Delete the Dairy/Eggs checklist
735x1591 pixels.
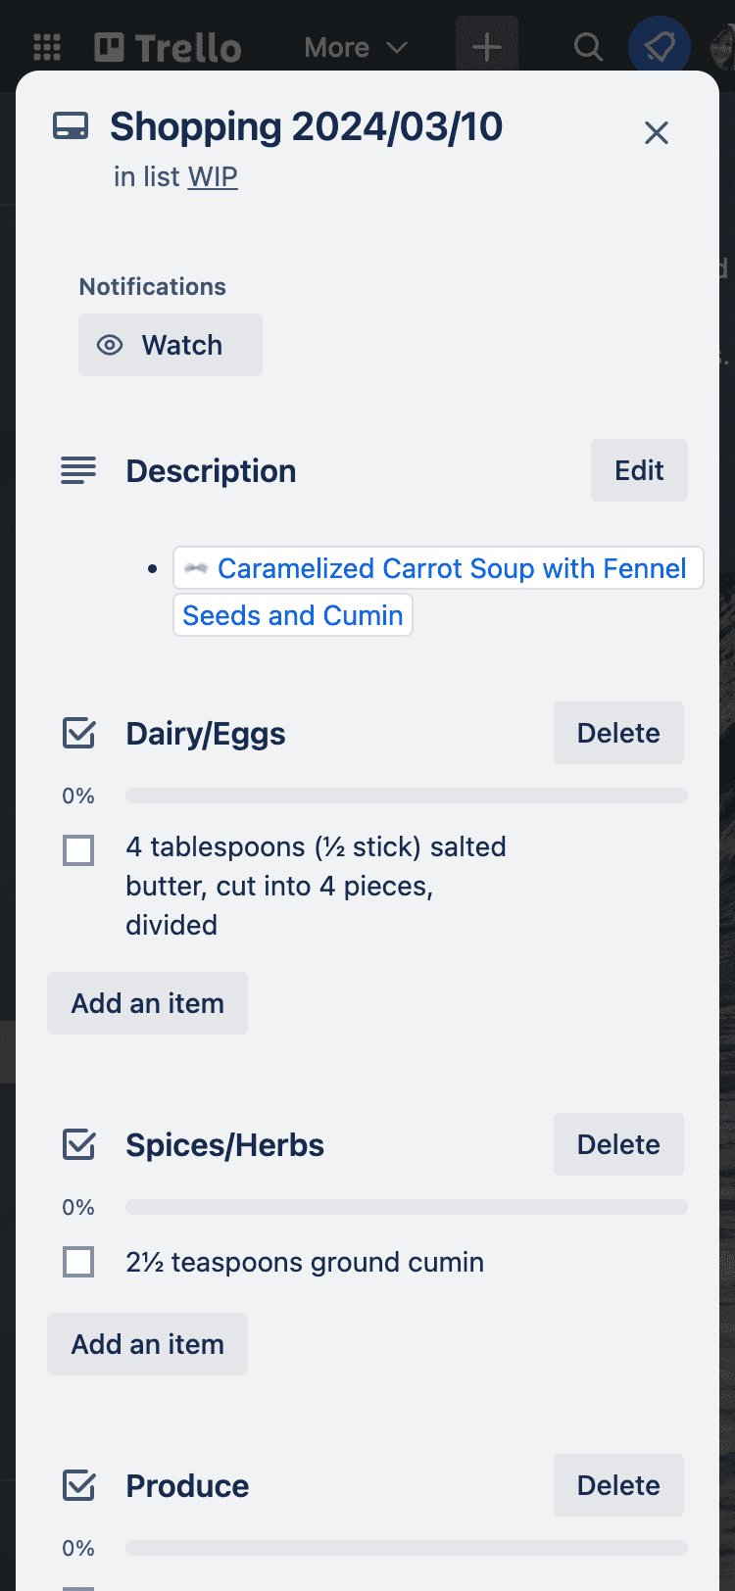pyautogui.click(x=618, y=733)
